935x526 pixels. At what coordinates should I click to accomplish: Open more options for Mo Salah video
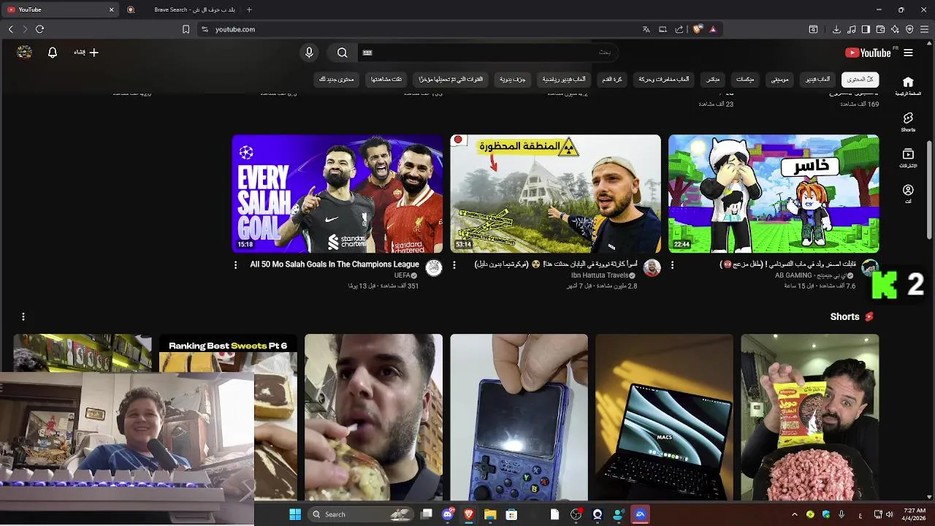click(235, 265)
